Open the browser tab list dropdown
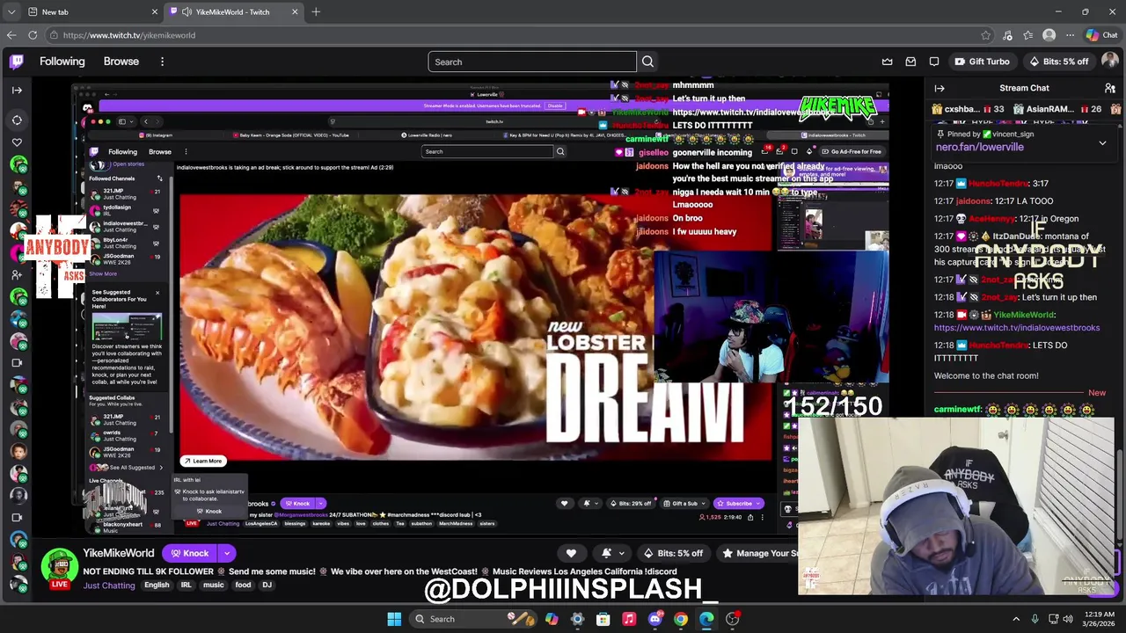This screenshot has width=1126, height=633. 10,11
